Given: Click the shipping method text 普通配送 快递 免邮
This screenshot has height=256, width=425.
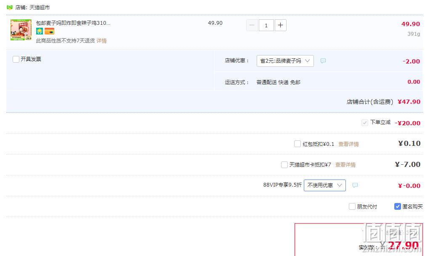Looking at the screenshot, I should [279, 82].
